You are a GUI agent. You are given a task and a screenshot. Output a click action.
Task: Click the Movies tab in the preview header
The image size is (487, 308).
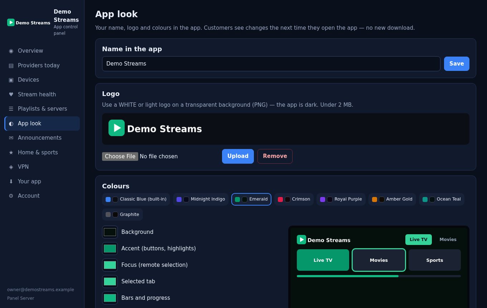coord(448,240)
